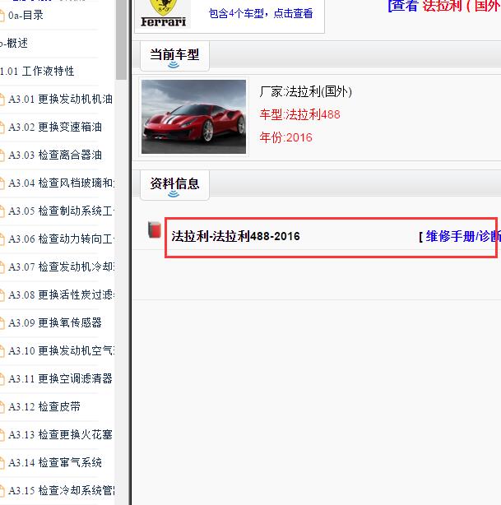
Task: Select the 当前车型 tab header
Action: [x=174, y=56]
